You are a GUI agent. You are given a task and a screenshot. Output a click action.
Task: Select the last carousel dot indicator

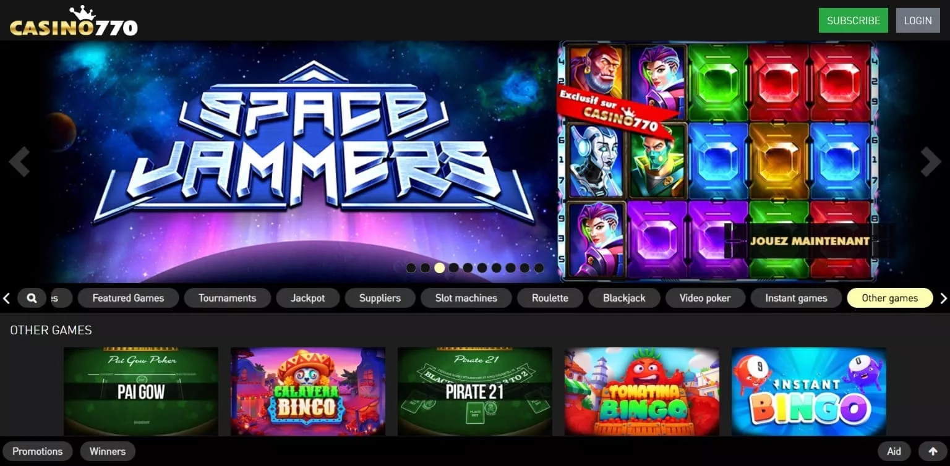tap(539, 268)
